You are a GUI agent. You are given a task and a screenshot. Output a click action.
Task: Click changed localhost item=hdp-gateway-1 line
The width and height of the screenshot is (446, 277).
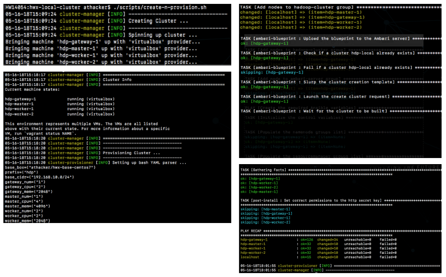[302, 18]
